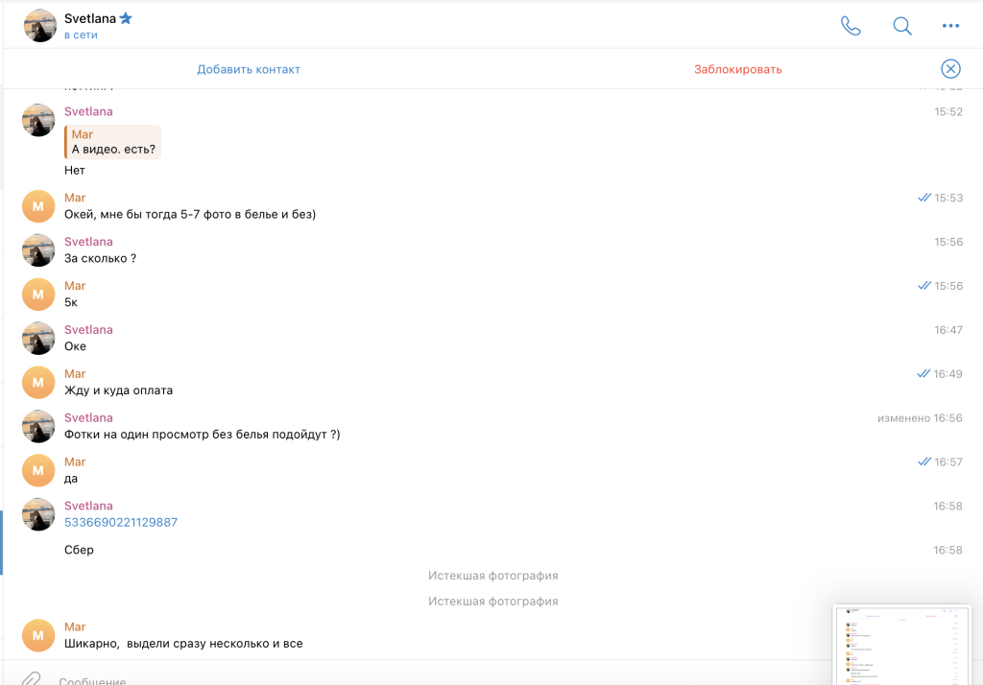Viewport: 983px width, 685px height.
Task: Click the blue number link from Svetlana
Action: coord(121,523)
